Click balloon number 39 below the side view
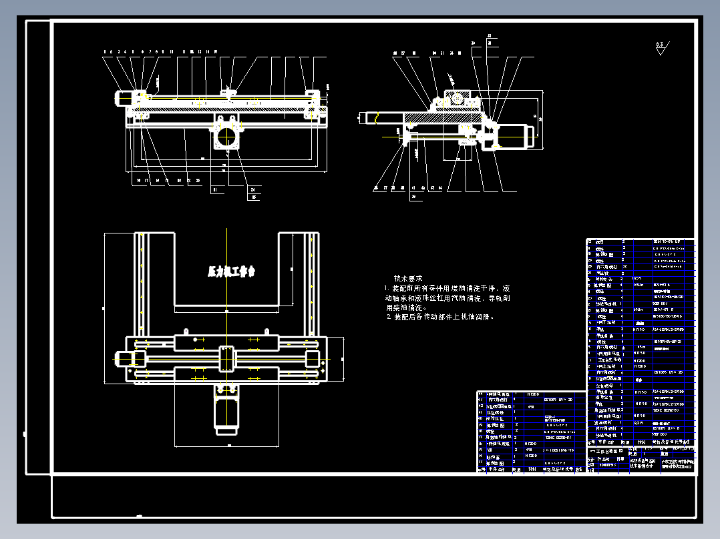The width and height of the screenshot is (720, 539). pos(415,196)
